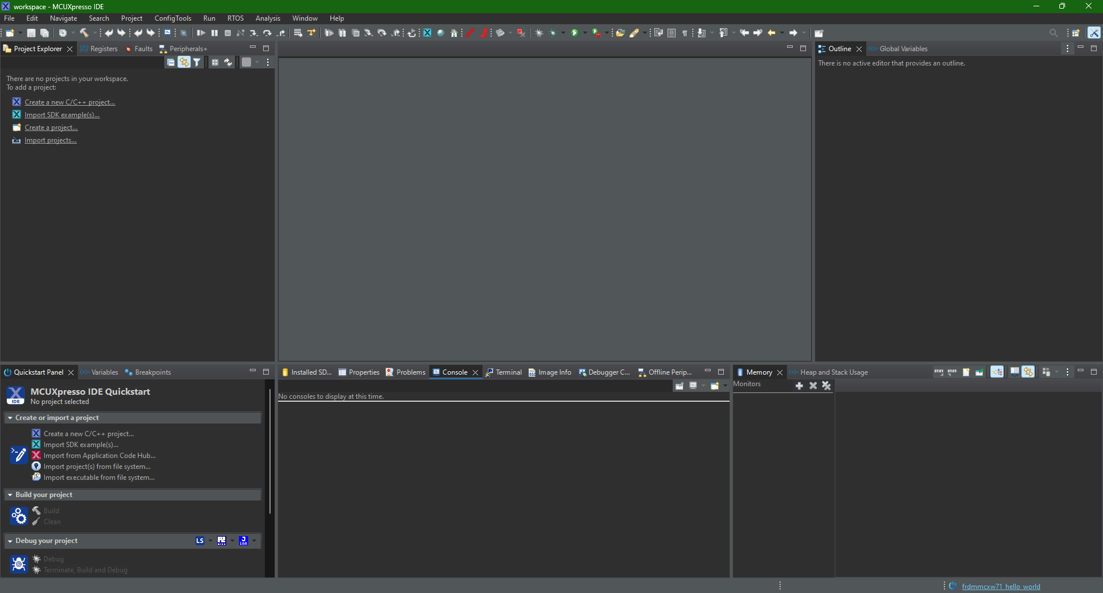Screen dimensions: 1103x593
Task: Click the Suspend pause icon in toolbar
Action: coord(214,33)
